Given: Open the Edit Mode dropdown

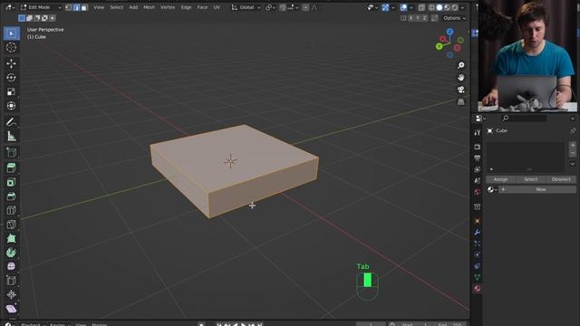Looking at the screenshot, I should pos(41,7).
